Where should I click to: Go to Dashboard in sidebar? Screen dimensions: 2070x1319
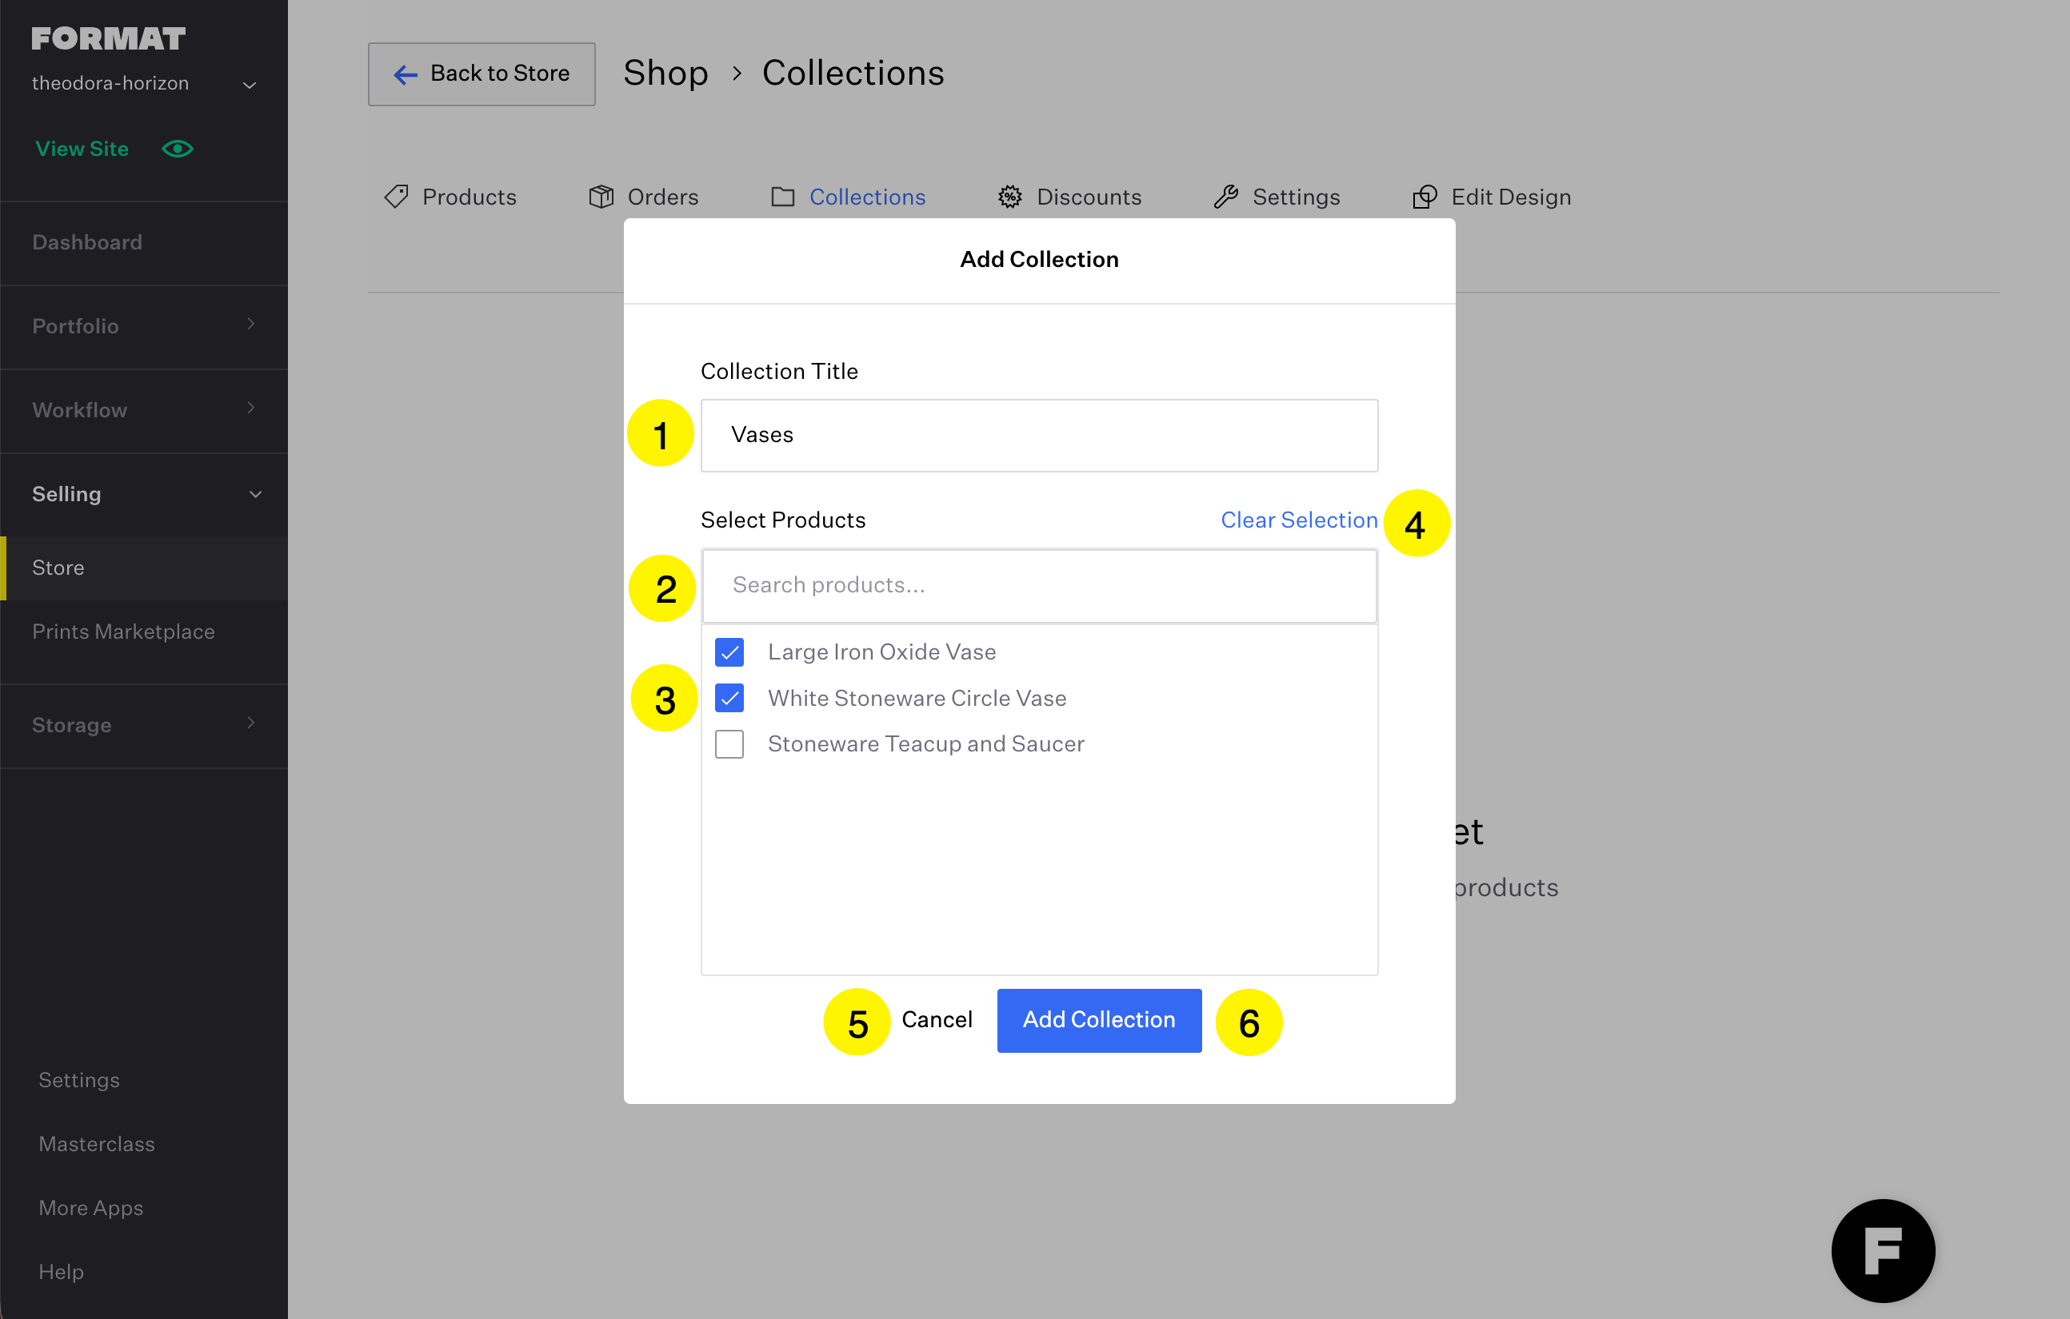coord(87,242)
